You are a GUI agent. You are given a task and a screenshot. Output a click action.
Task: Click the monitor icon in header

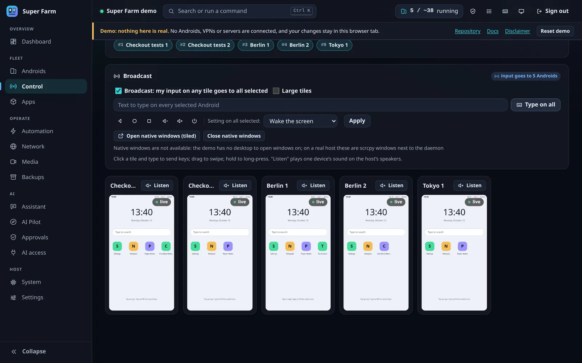[x=521, y=11]
